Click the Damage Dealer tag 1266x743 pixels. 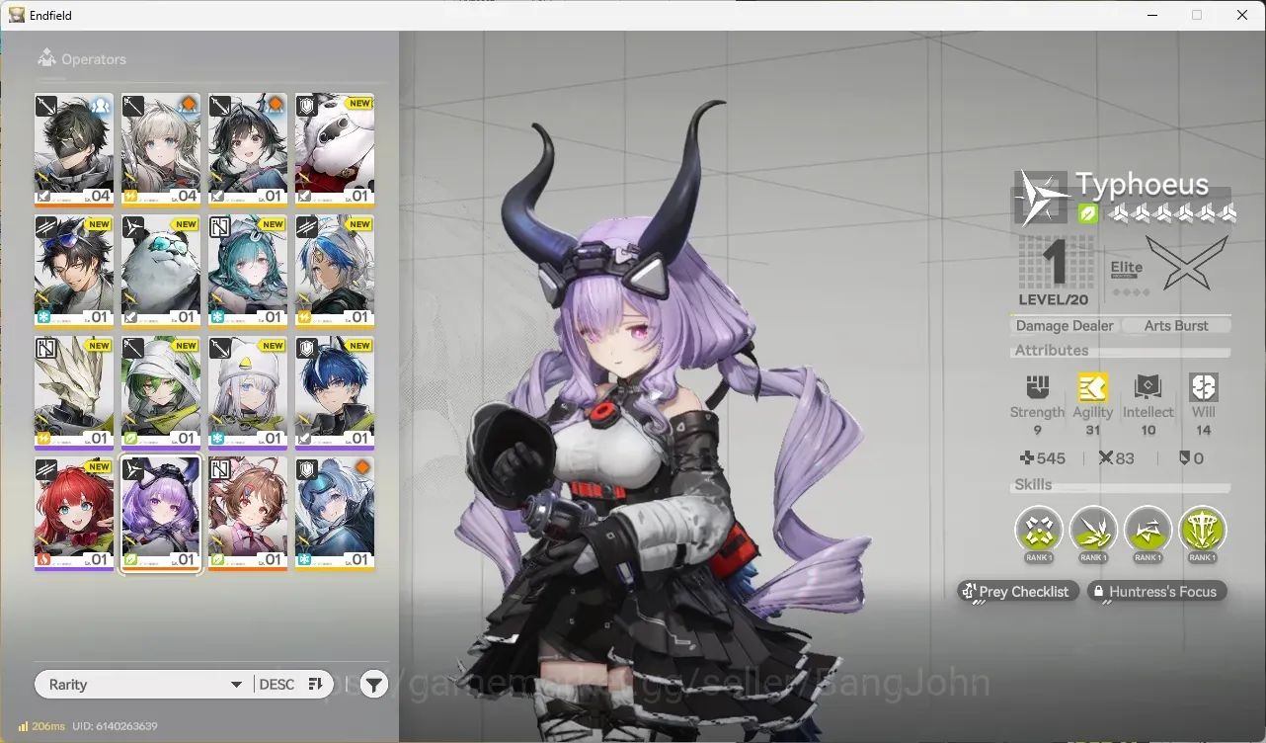click(x=1065, y=325)
